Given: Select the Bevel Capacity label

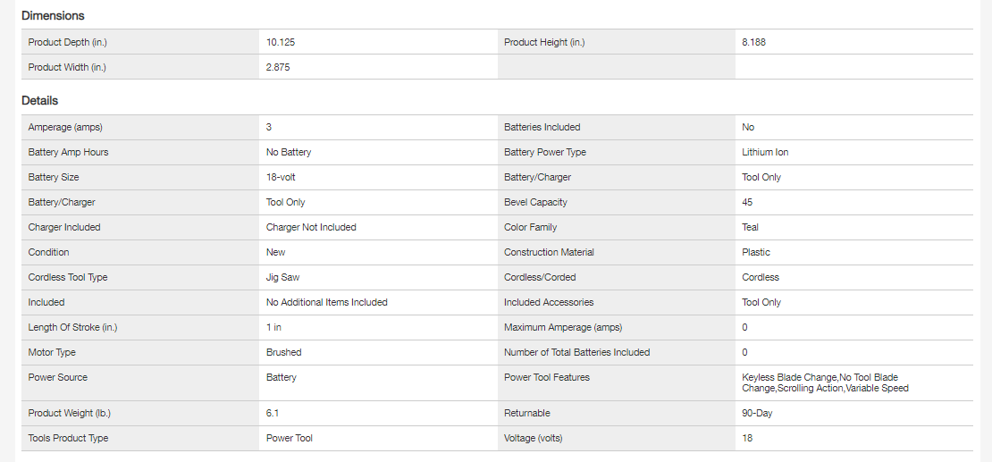Looking at the screenshot, I should [x=535, y=202].
